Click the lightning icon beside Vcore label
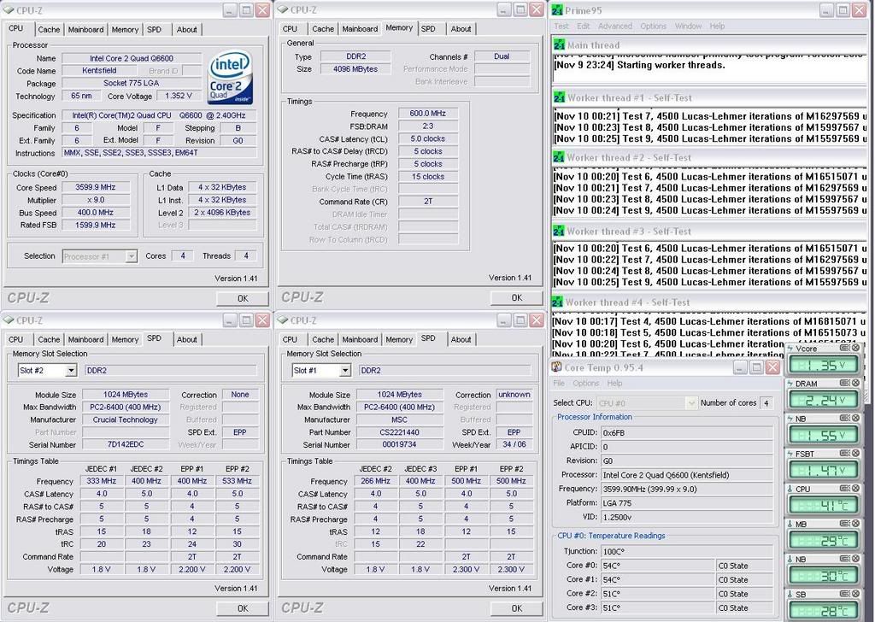Screen dimensions: 875x622 pyautogui.click(x=790, y=349)
